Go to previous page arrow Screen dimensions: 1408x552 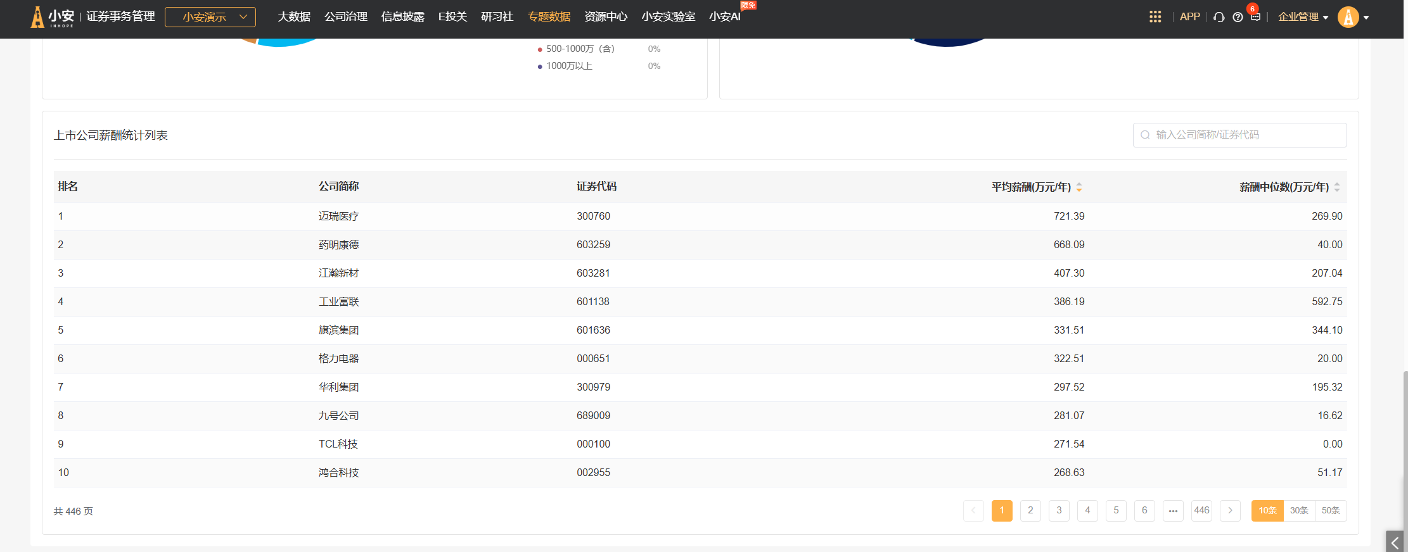[x=973, y=510]
